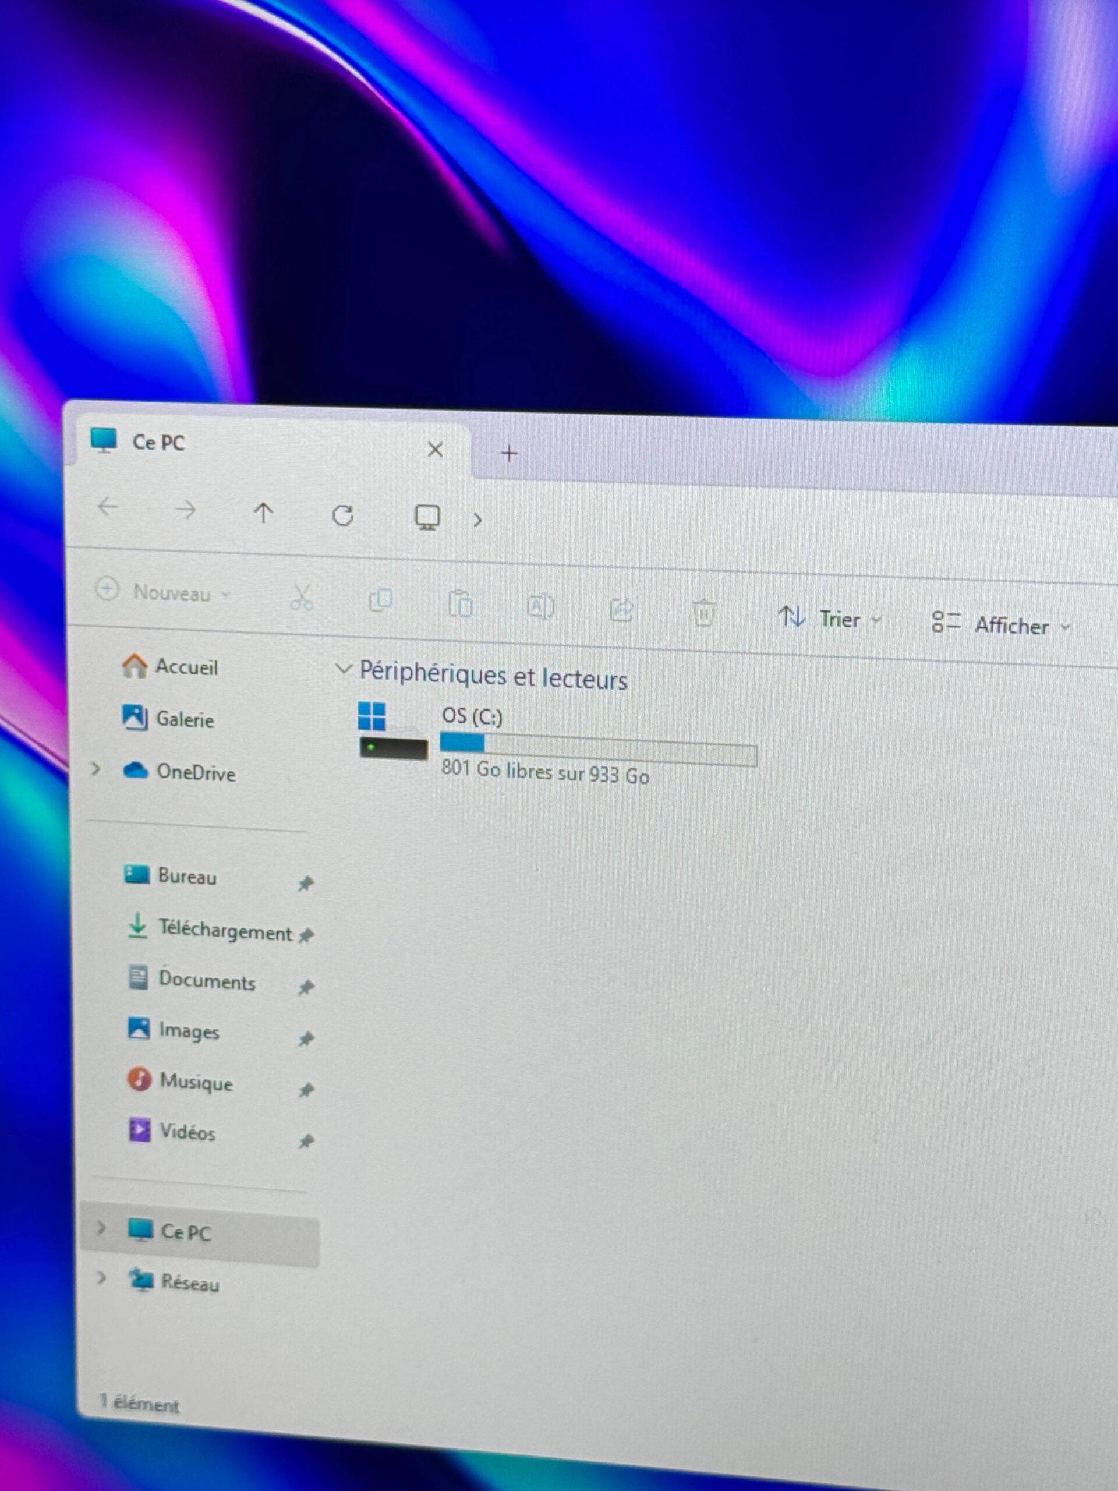
Task: Expand the OneDrive tree node
Action: coord(95,769)
